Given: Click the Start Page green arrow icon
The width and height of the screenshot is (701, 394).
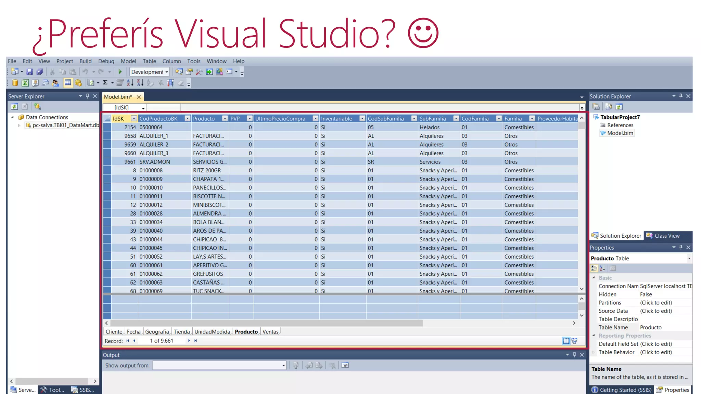Looking at the screenshot, I should (x=209, y=72).
